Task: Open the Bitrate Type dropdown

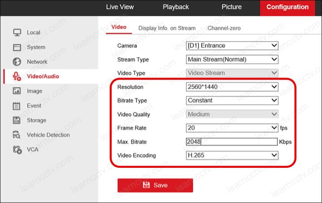Action: [x=232, y=100]
